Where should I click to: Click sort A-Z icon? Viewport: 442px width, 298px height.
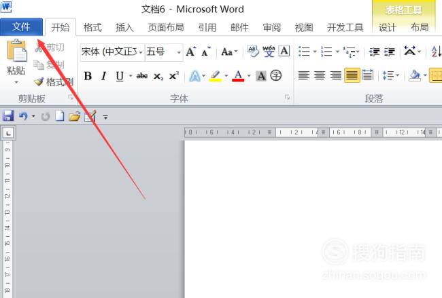[x=437, y=52]
